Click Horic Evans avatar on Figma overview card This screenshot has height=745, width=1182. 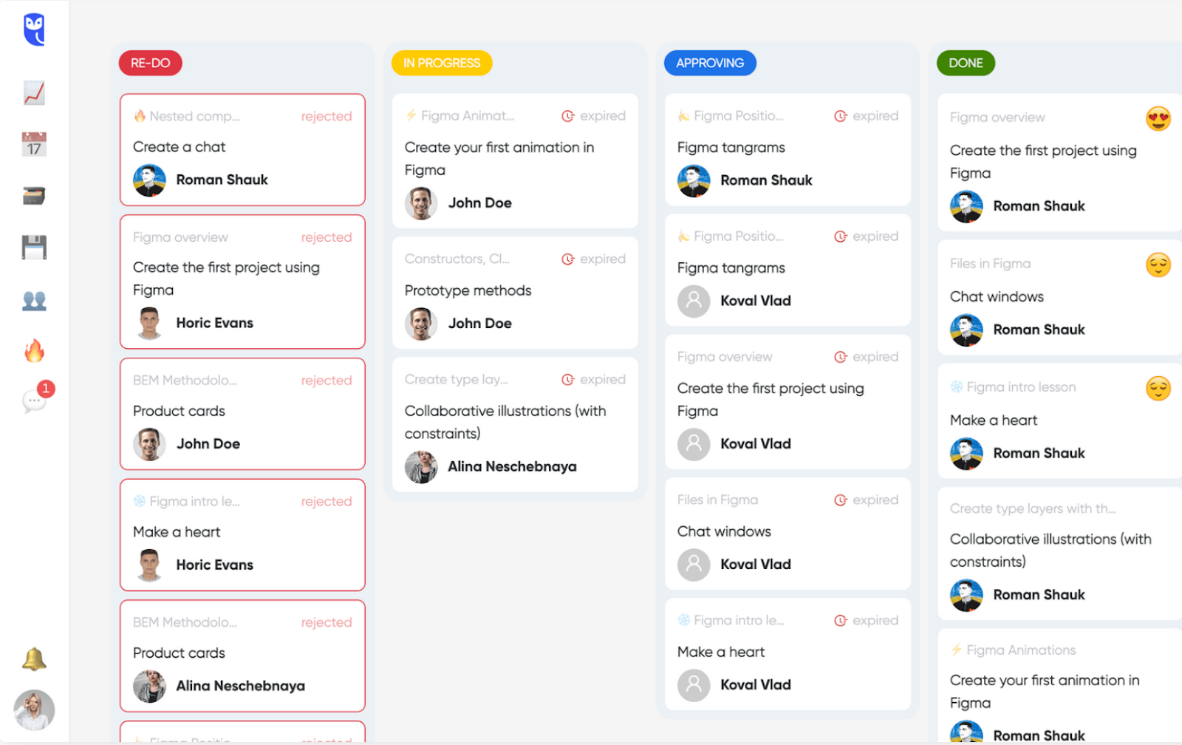click(x=149, y=323)
